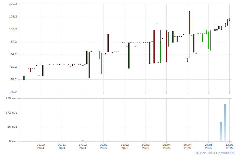Click the 106,2 price axis label
The width and height of the screenshot is (237, 155).
13,4
